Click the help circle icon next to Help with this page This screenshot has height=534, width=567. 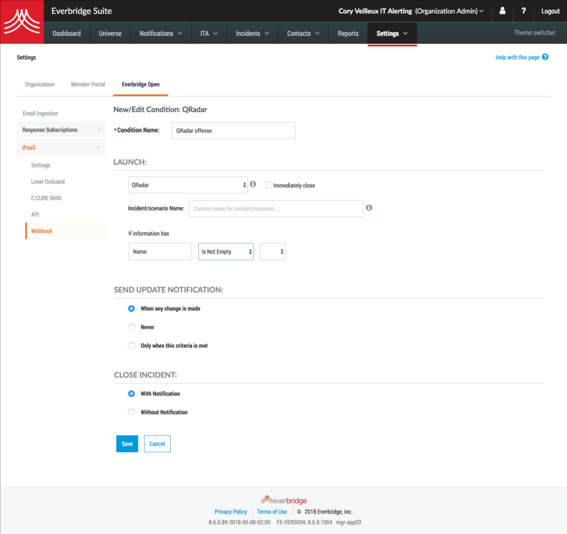click(545, 57)
